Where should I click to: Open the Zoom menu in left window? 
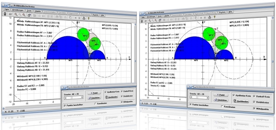pyautogui.click(x=29, y=11)
